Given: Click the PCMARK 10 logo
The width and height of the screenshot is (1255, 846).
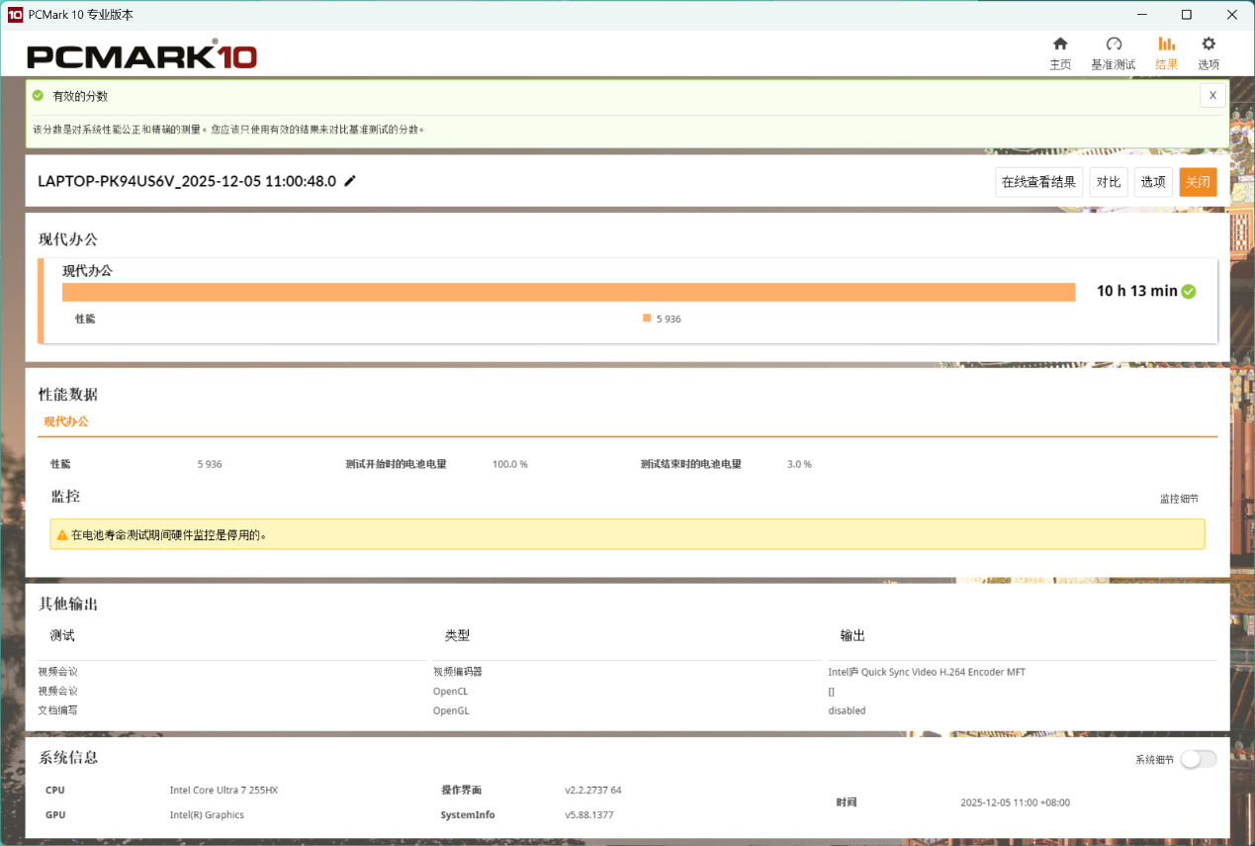Looking at the screenshot, I should click(141, 56).
